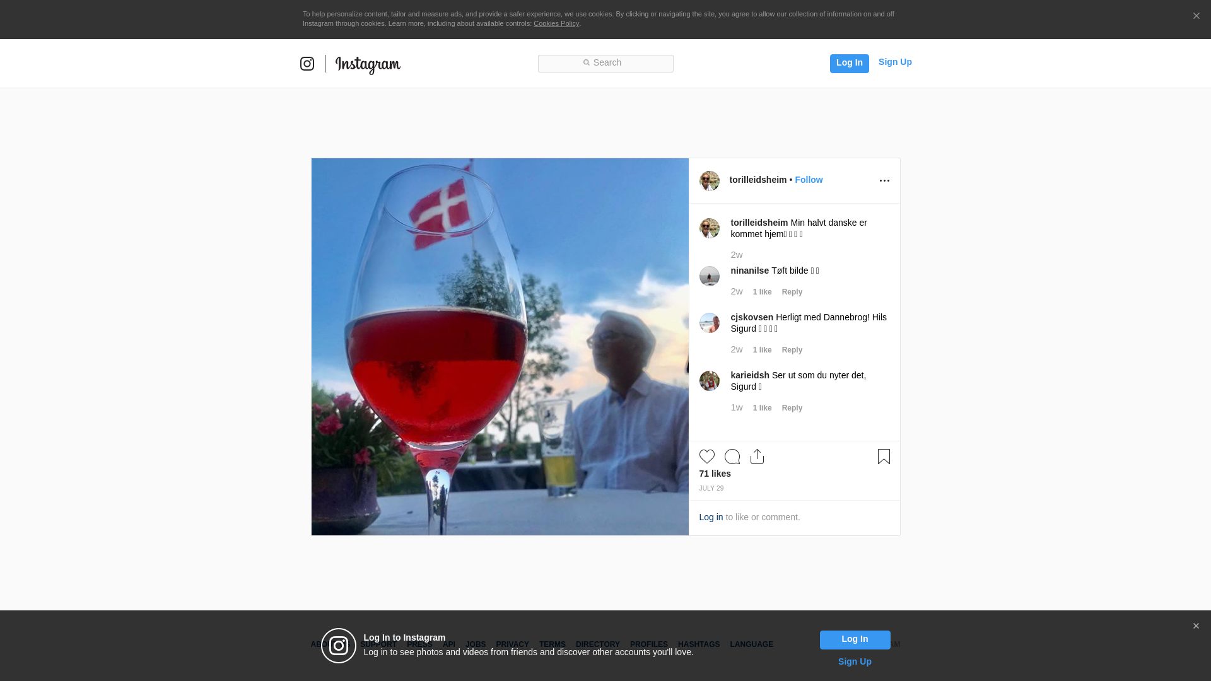Click 'Log in' to like or comment
The height and width of the screenshot is (681, 1211).
711,517
